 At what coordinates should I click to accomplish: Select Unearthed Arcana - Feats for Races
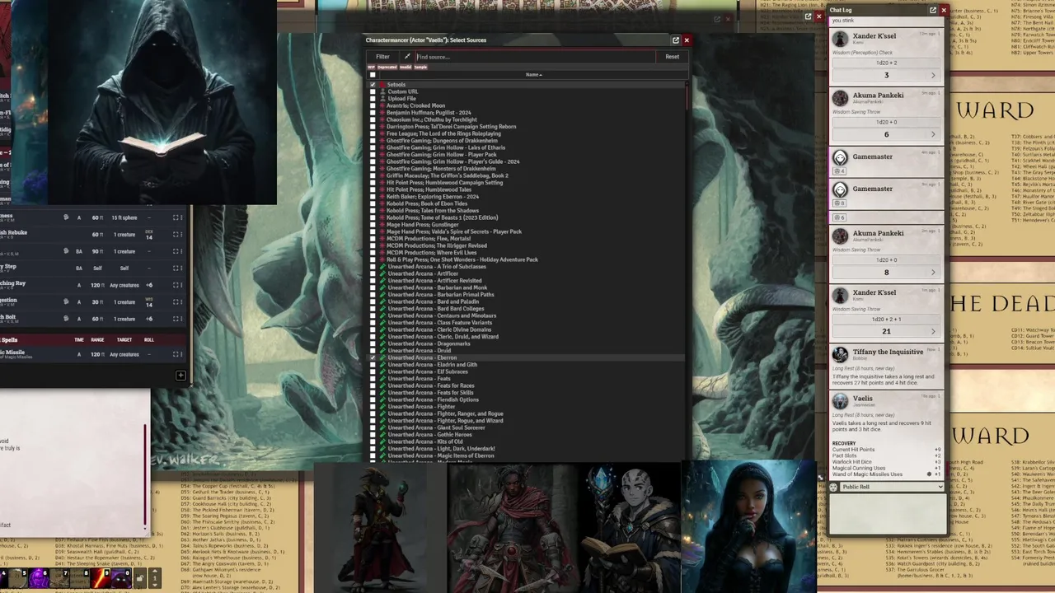click(527, 385)
